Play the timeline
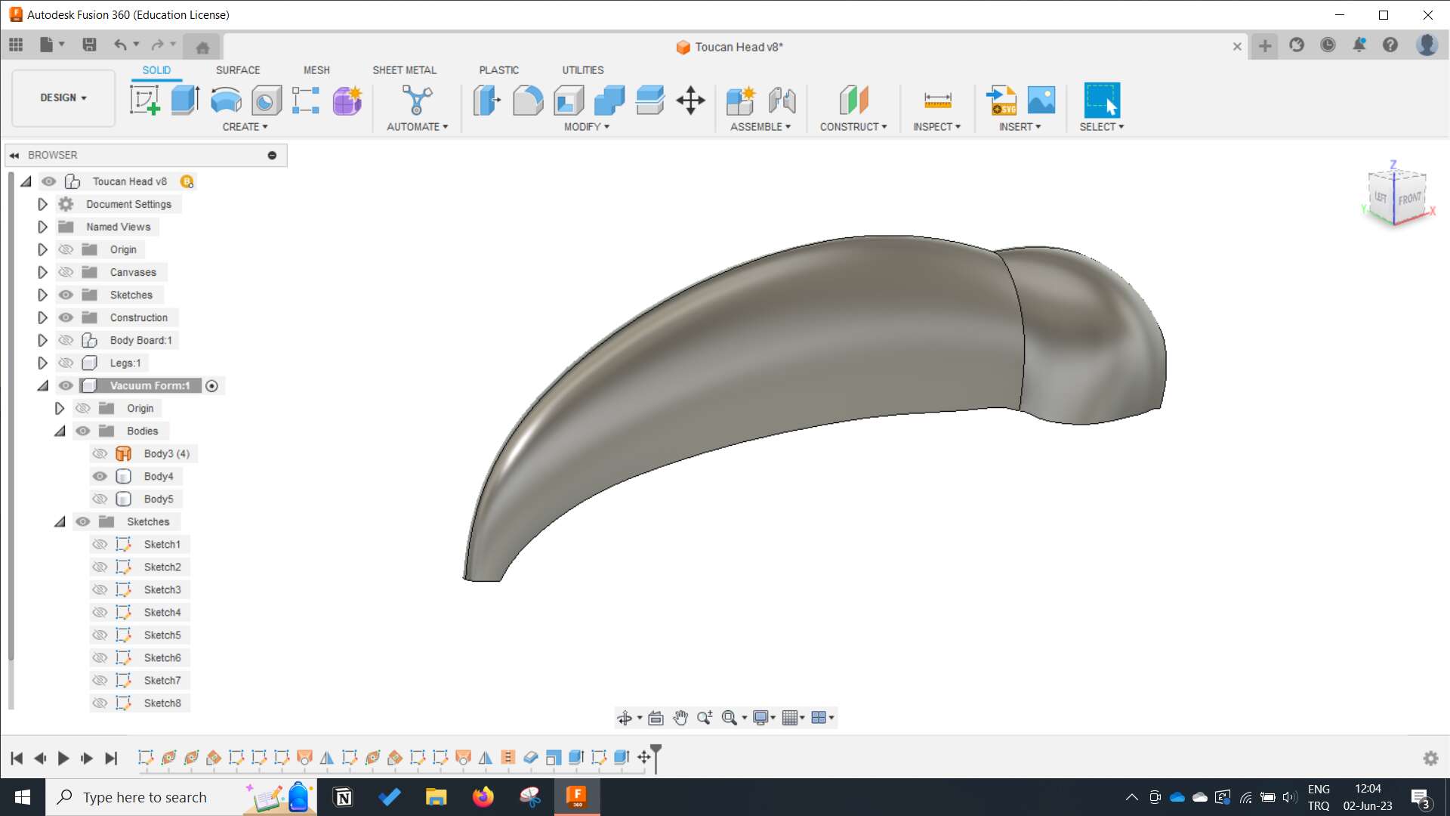The image size is (1450, 816). click(63, 758)
